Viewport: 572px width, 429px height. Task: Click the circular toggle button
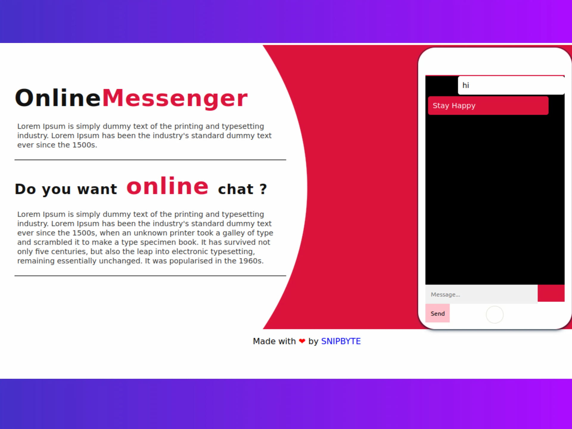494,314
